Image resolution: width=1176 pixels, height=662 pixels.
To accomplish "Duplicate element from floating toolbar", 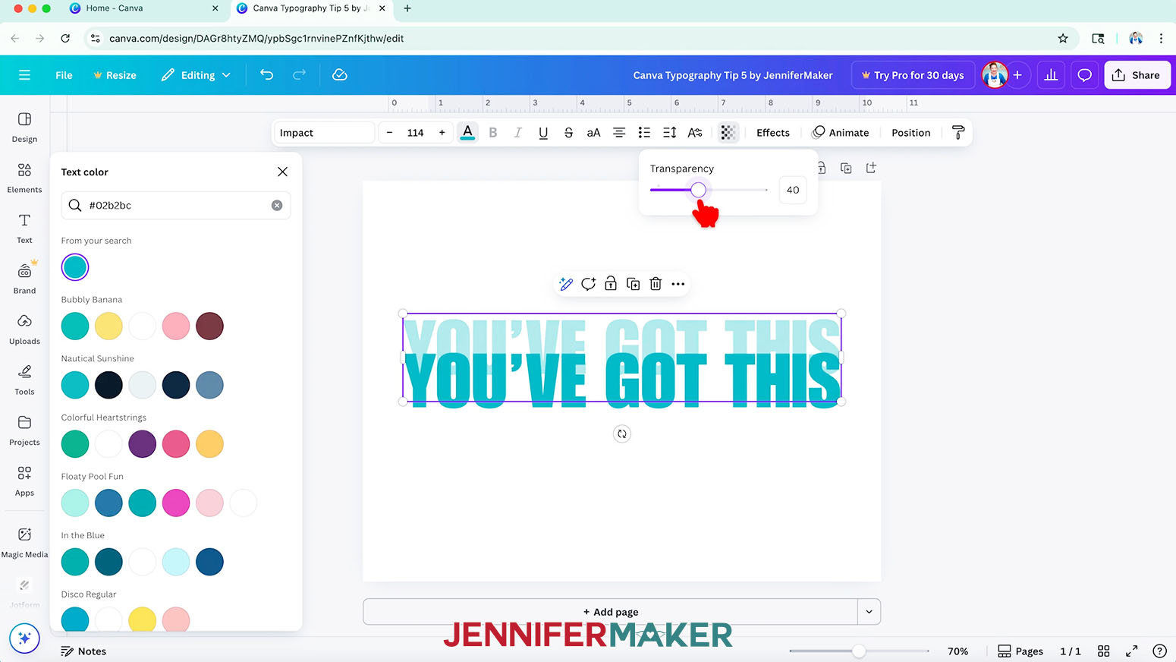I will coord(634,284).
